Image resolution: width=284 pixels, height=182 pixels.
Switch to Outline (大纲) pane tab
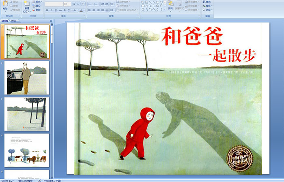coord(13,21)
